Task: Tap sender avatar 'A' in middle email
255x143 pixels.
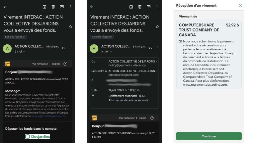Action: [x=94, y=49]
